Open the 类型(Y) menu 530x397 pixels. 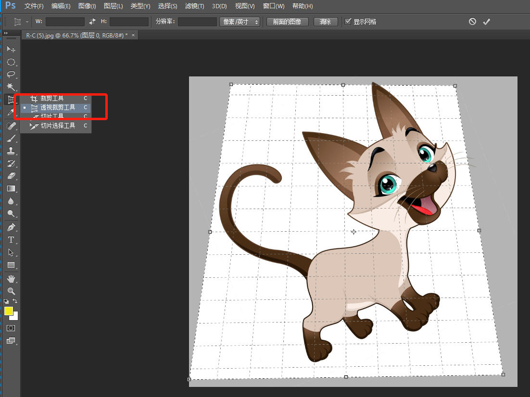pyautogui.click(x=140, y=6)
